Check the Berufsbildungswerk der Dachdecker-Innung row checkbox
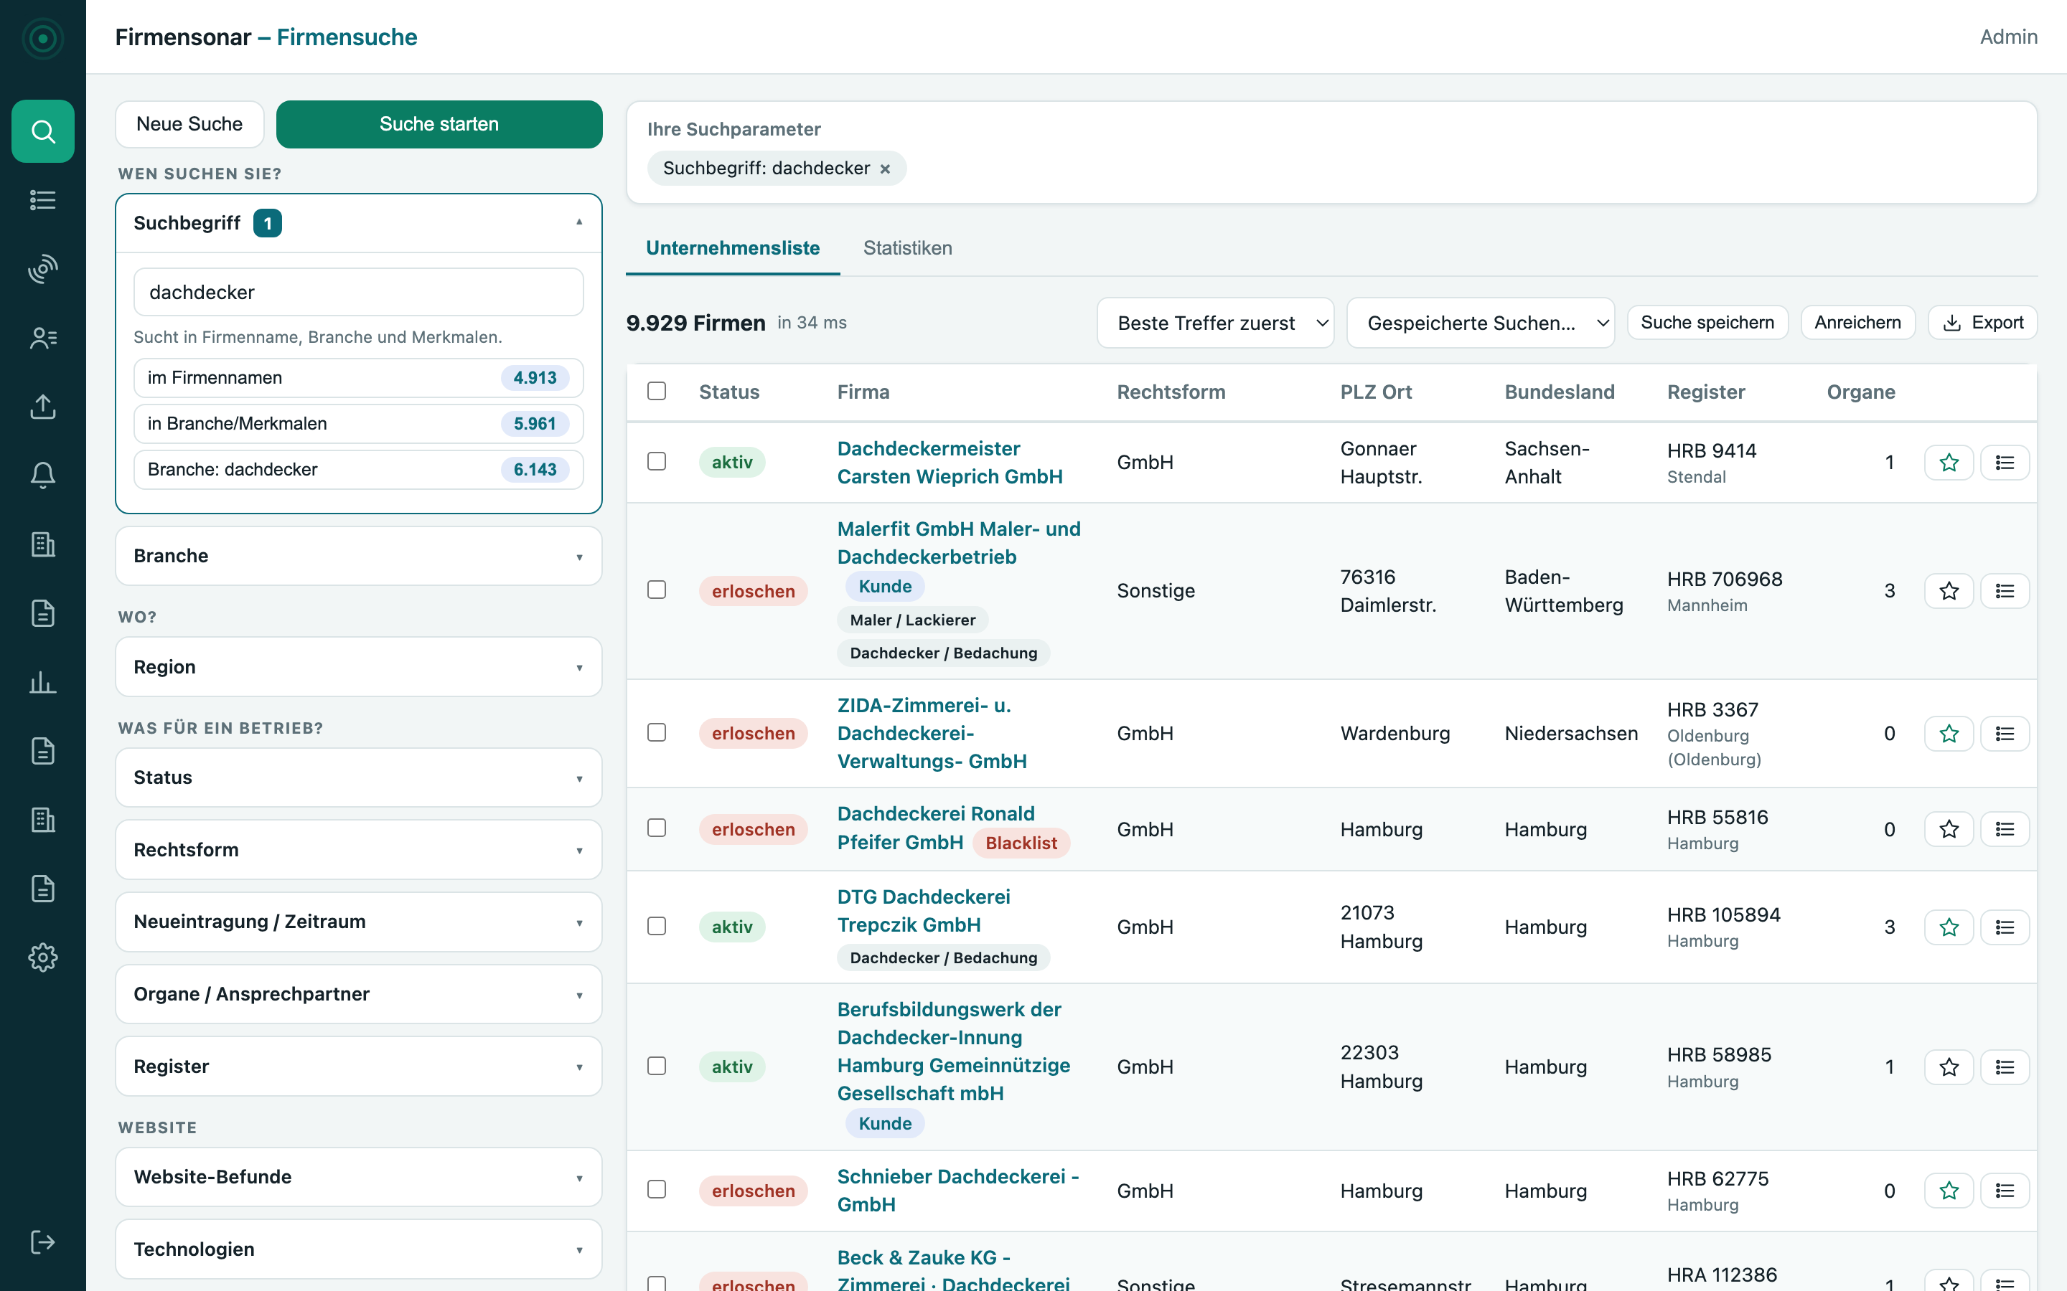The width and height of the screenshot is (2067, 1291). click(x=657, y=1066)
